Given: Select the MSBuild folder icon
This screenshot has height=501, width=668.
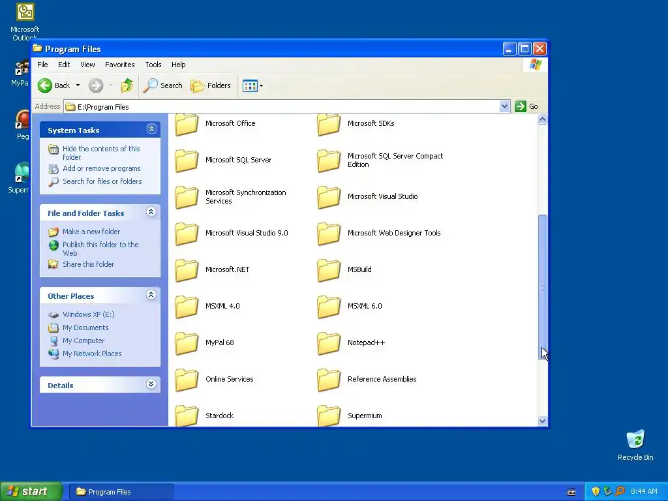Looking at the screenshot, I should [x=329, y=271].
